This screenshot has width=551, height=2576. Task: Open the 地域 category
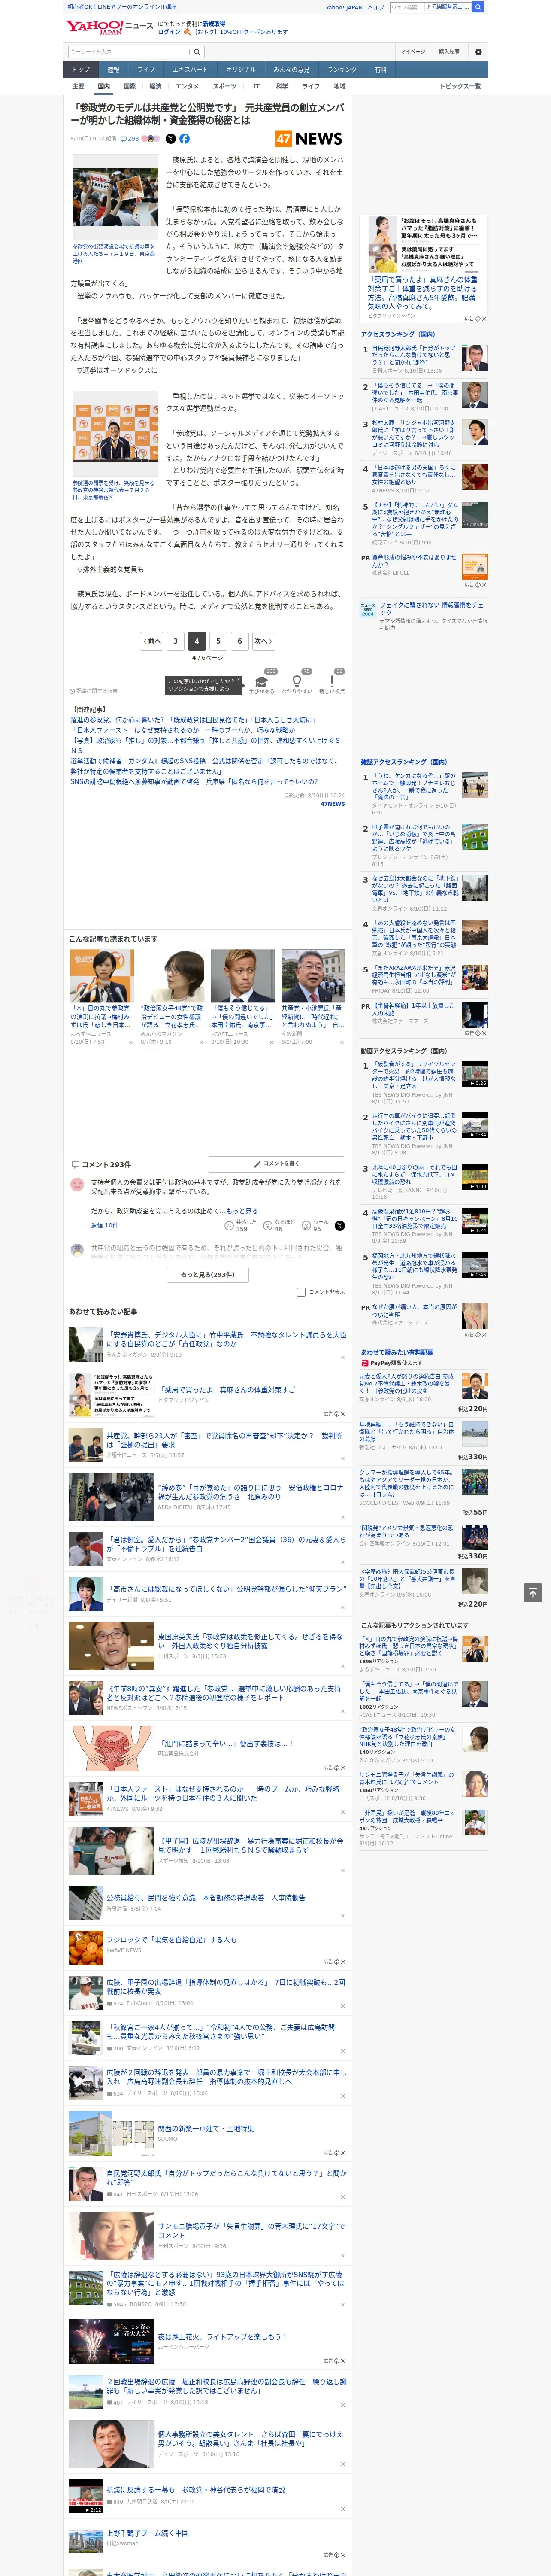(339, 86)
